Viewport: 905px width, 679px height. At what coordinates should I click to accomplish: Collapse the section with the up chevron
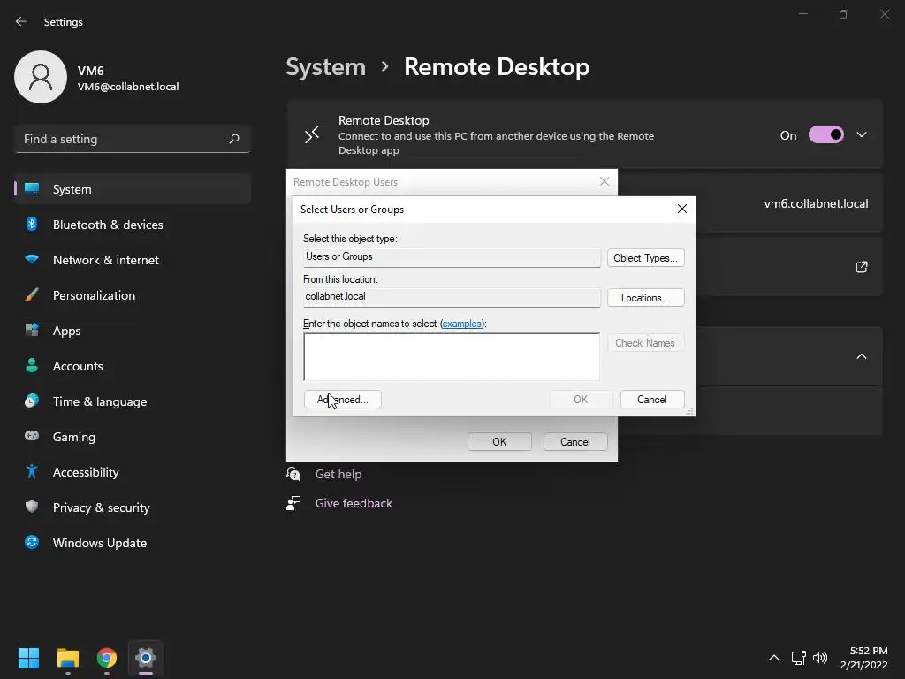tap(861, 356)
